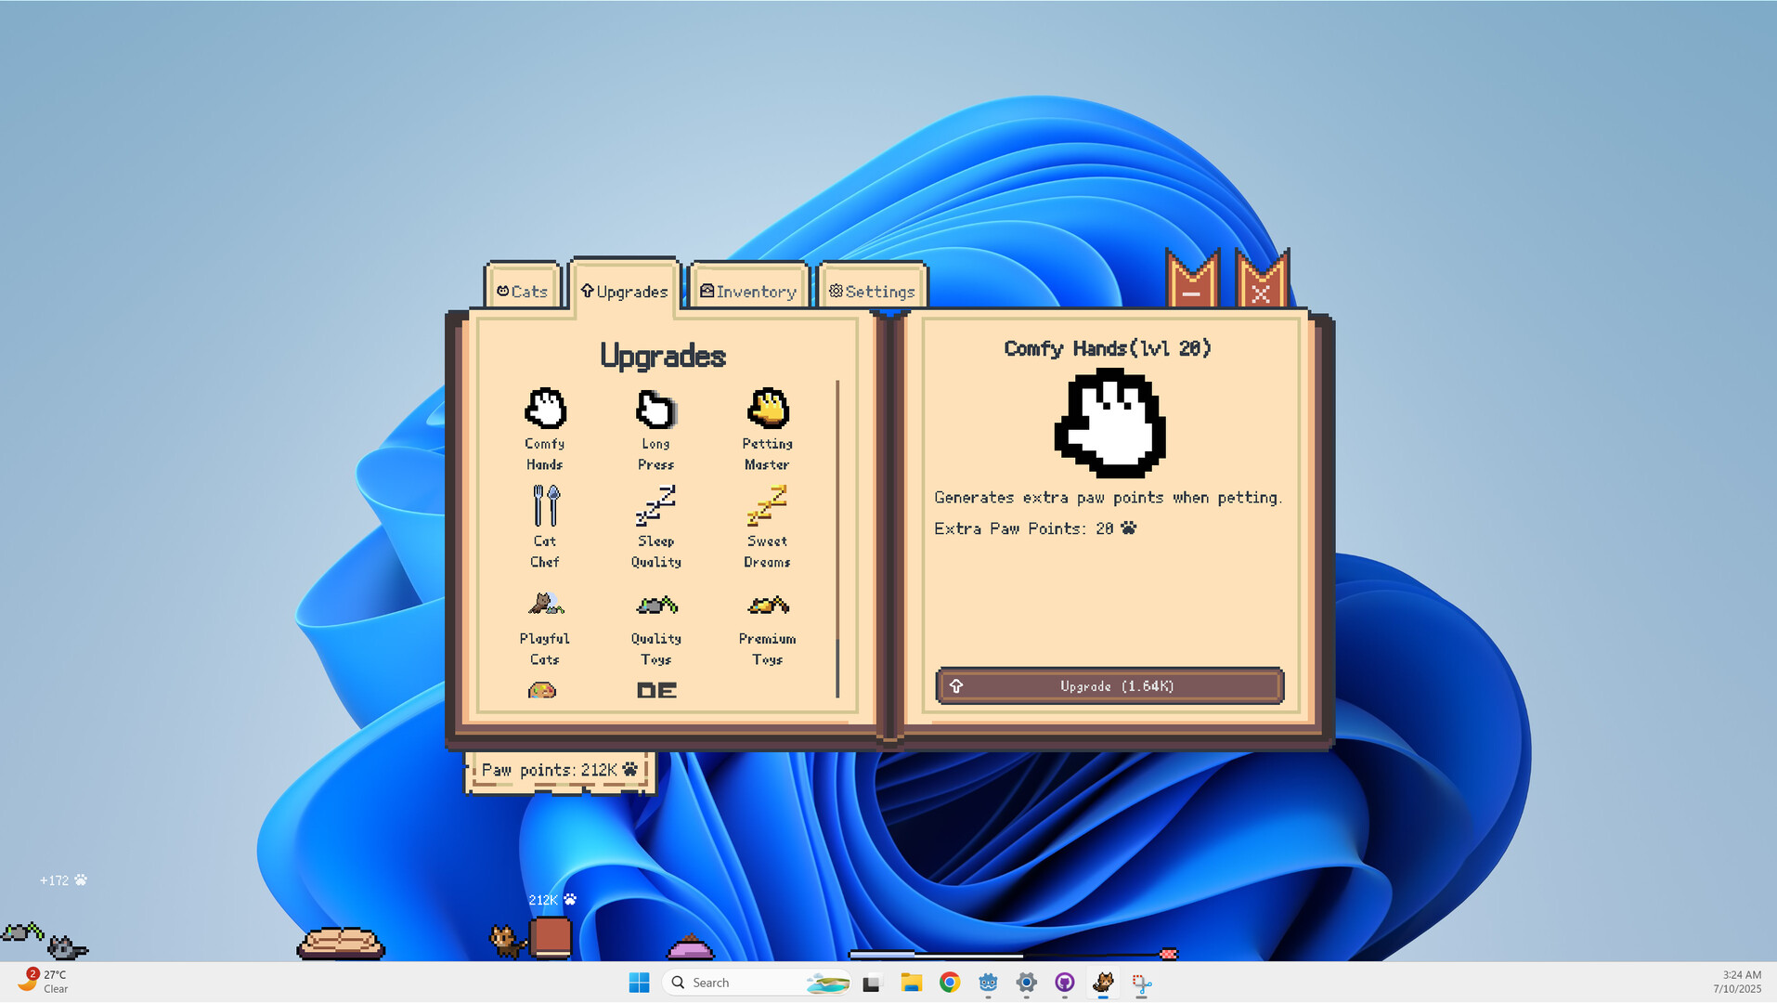Open the Sweet Dreams upgrade

(x=766, y=527)
